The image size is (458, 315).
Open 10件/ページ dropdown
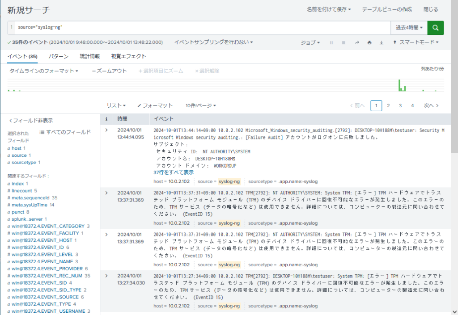click(x=201, y=105)
